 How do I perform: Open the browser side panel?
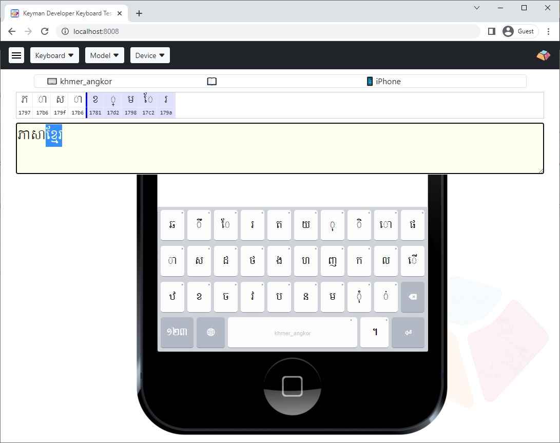(x=491, y=31)
